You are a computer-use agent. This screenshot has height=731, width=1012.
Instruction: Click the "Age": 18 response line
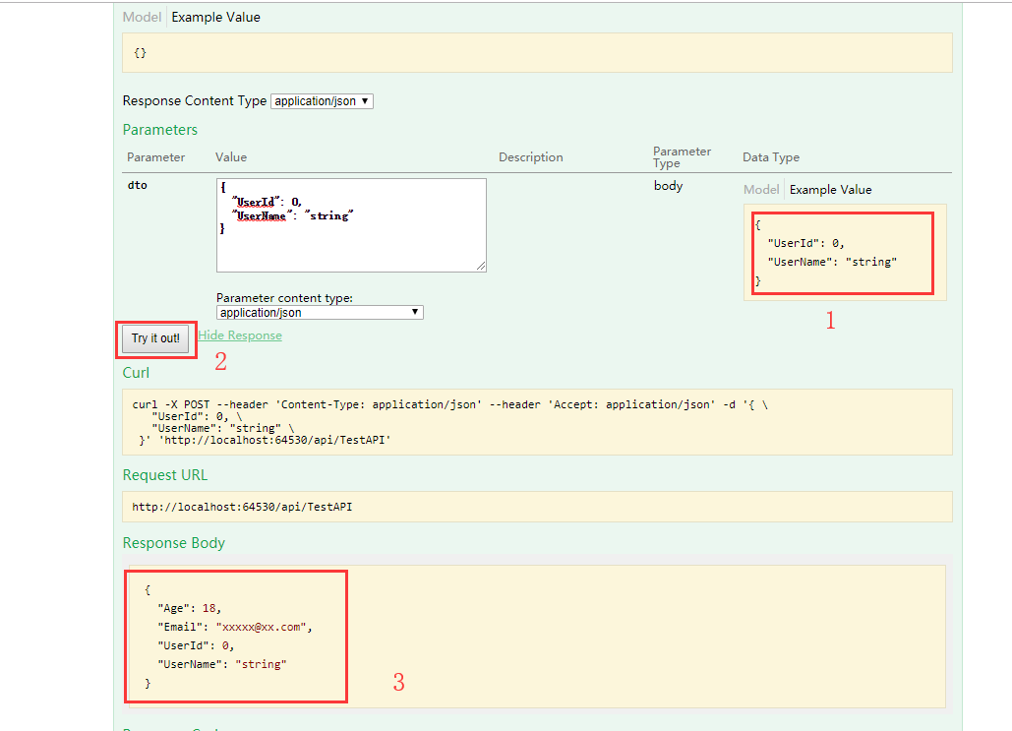(x=189, y=608)
